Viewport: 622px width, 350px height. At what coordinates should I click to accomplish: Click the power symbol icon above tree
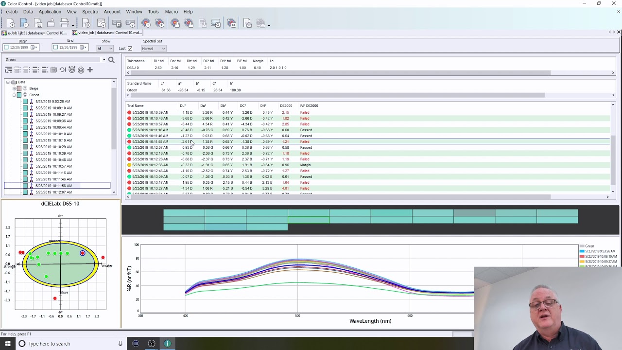(x=81, y=70)
